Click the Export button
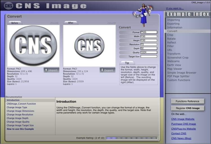The width and height of the screenshot is (211, 144). pyautogui.click(x=107, y=70)
